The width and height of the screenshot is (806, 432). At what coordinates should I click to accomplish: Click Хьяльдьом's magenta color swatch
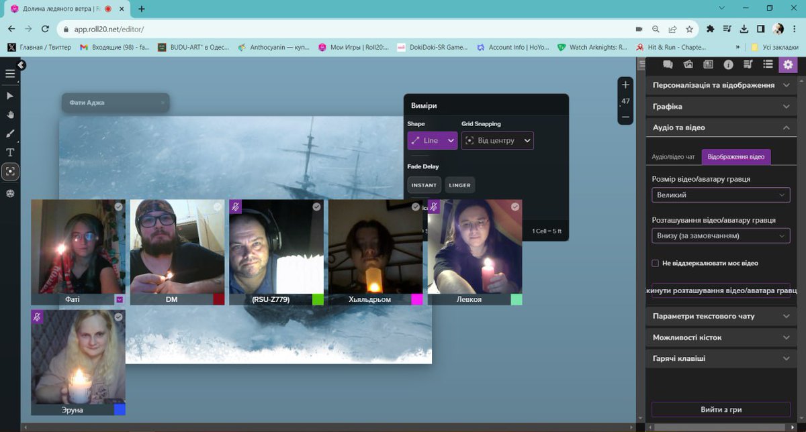(417, 299)
